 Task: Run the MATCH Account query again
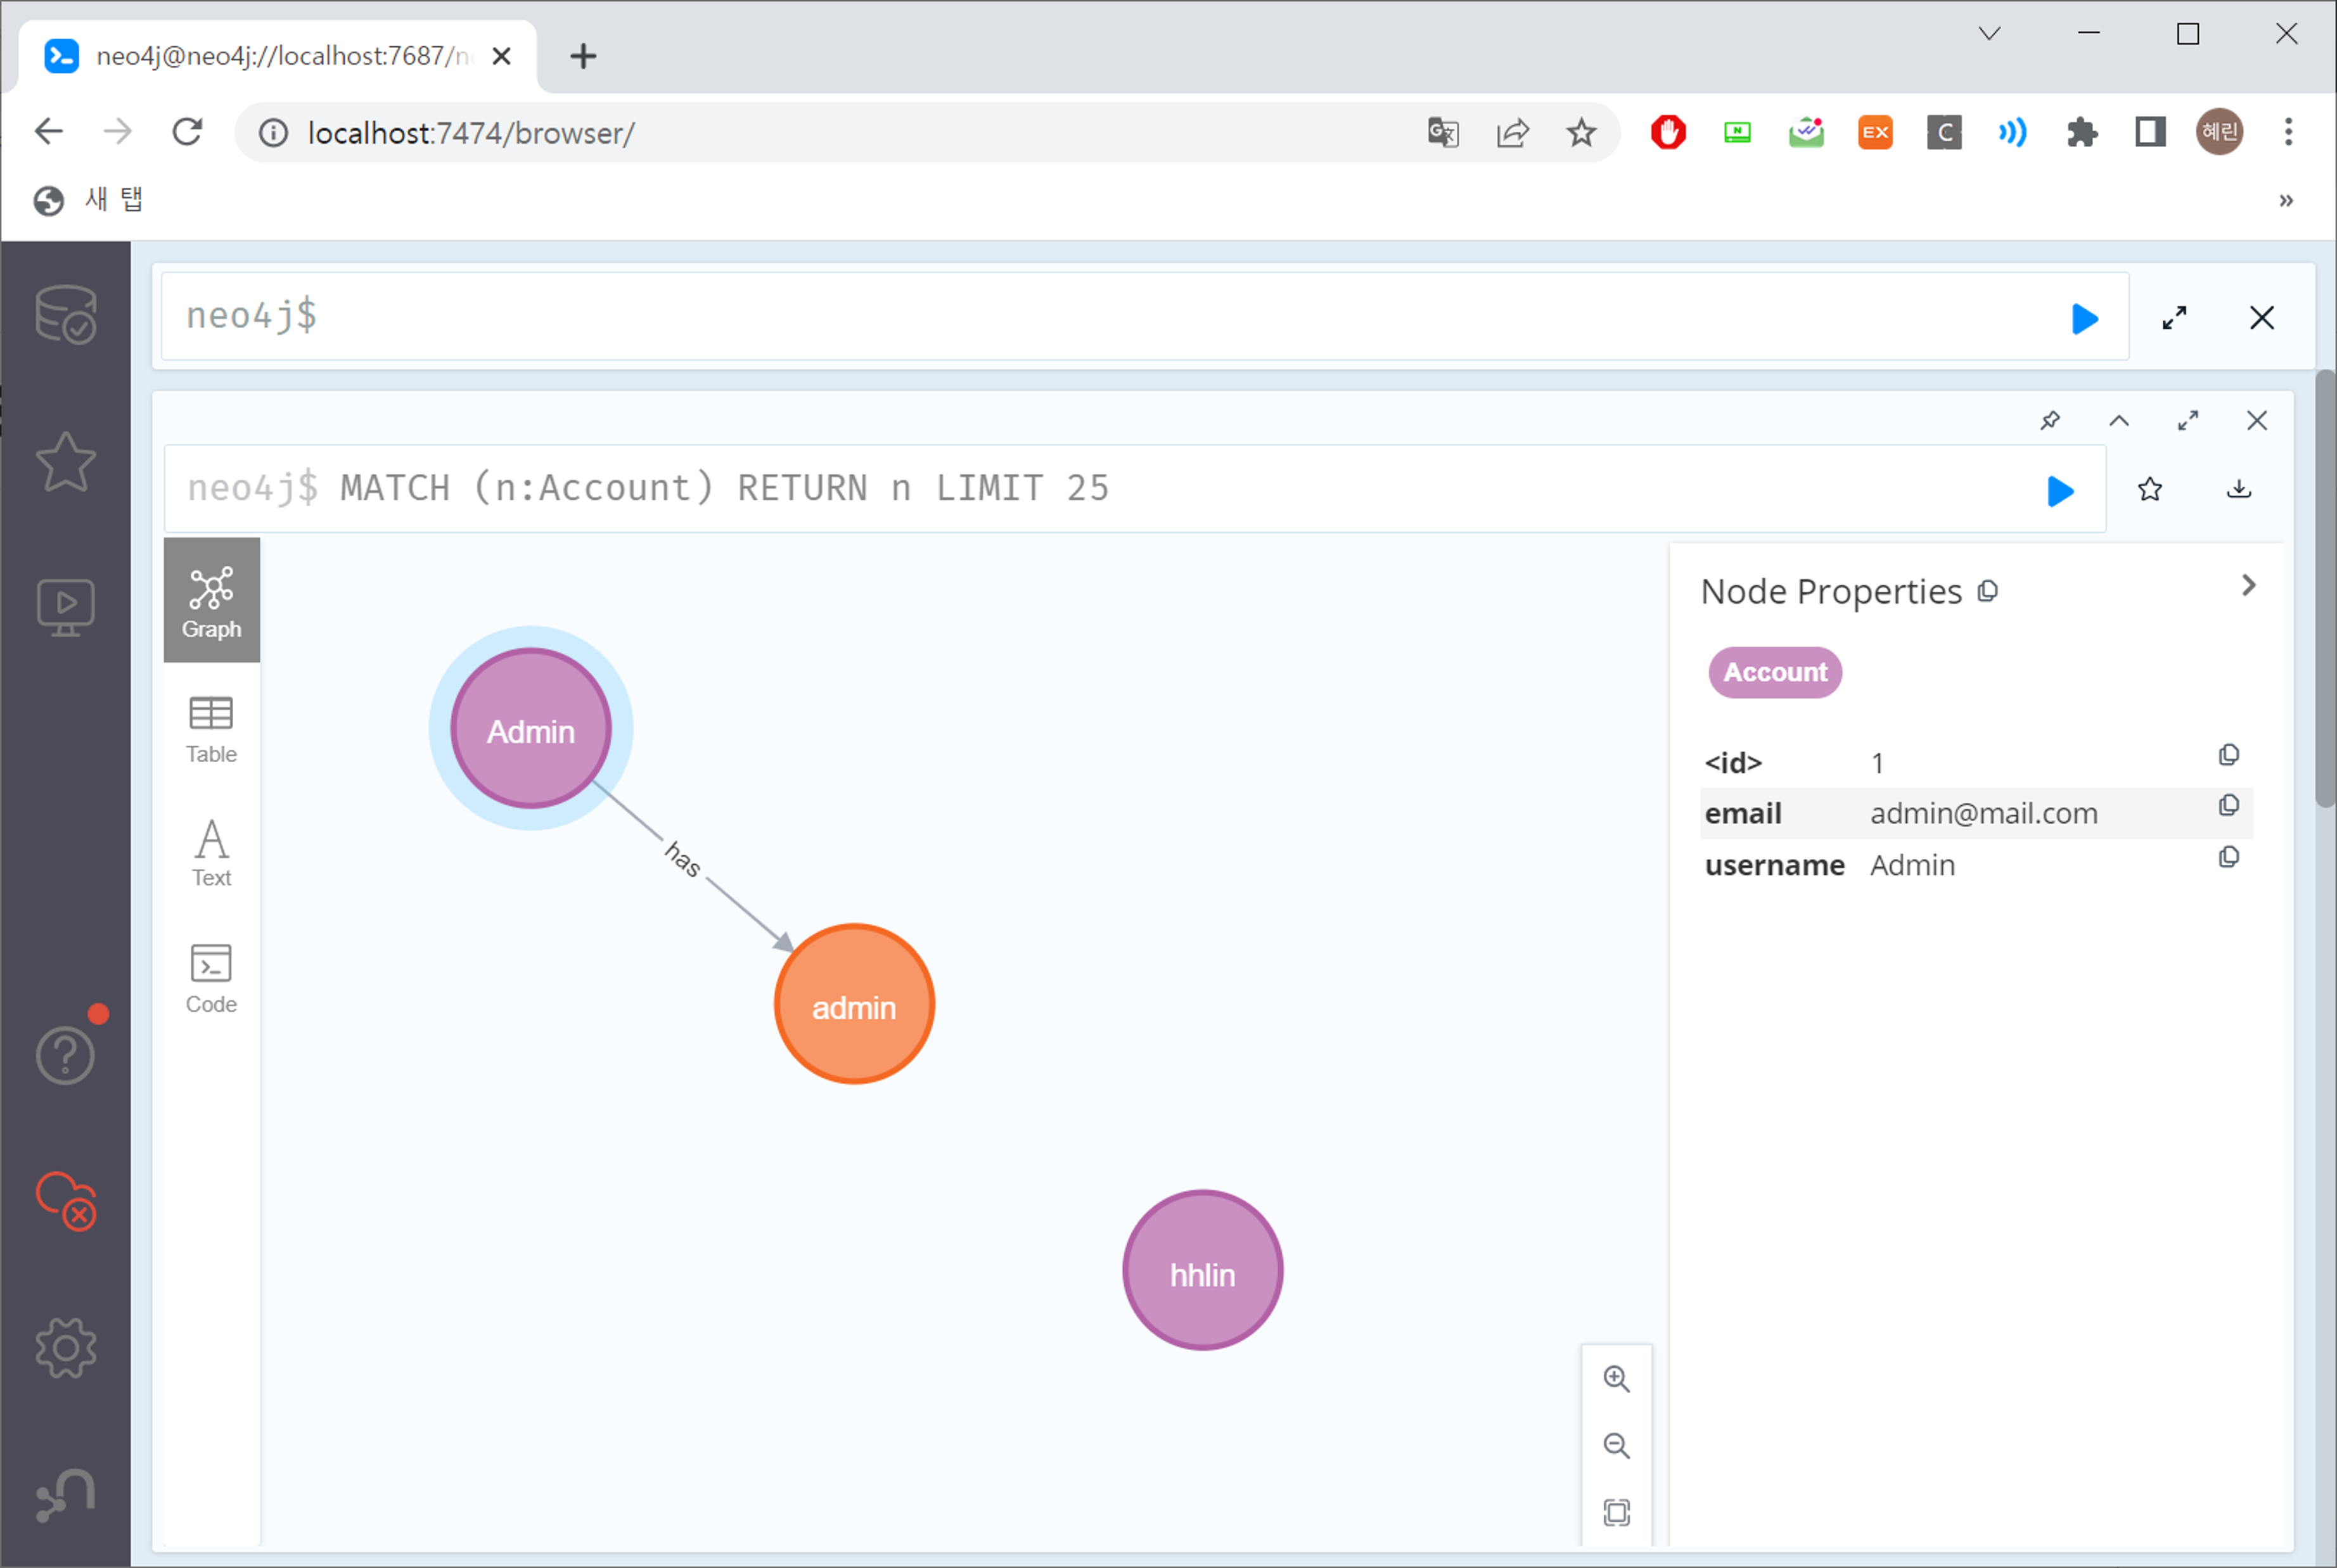(2060, 491)
